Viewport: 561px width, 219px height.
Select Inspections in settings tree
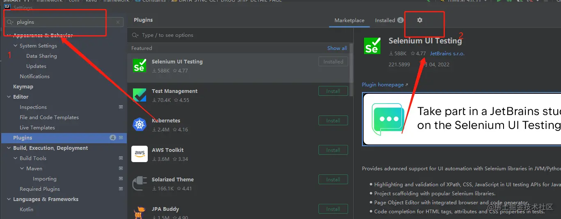33,107
